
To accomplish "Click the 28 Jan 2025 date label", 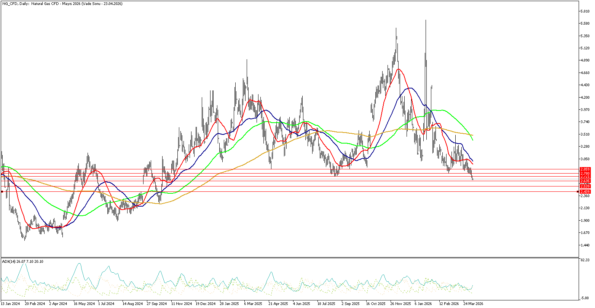I will pyautogui.click(x=230, y=304).
